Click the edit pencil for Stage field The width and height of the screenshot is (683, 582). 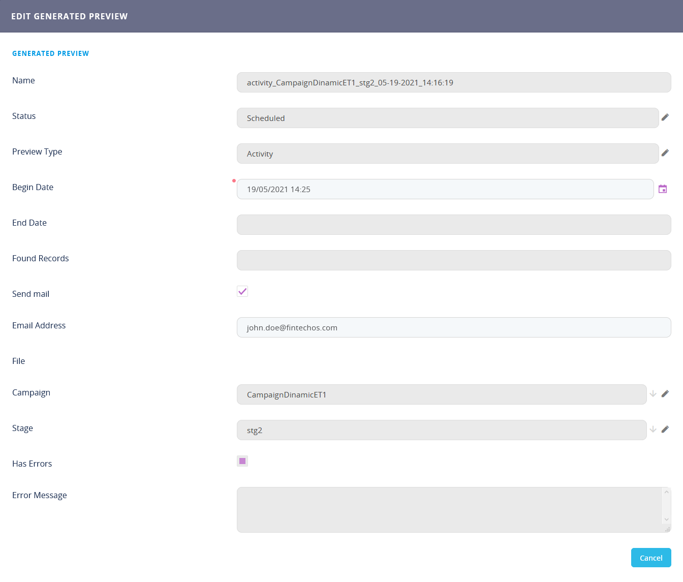665,430
